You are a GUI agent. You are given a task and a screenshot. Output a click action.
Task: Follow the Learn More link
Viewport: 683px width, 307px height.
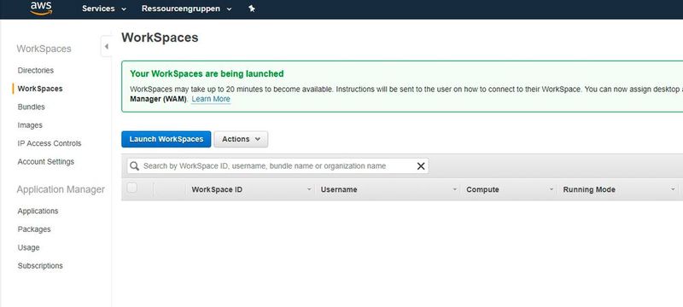pos(211,99)
